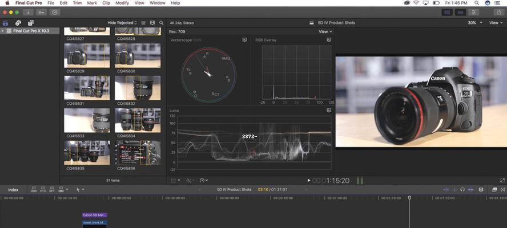
Task: Click the clapperboard icon beside project title
Action: click(312, 23)
